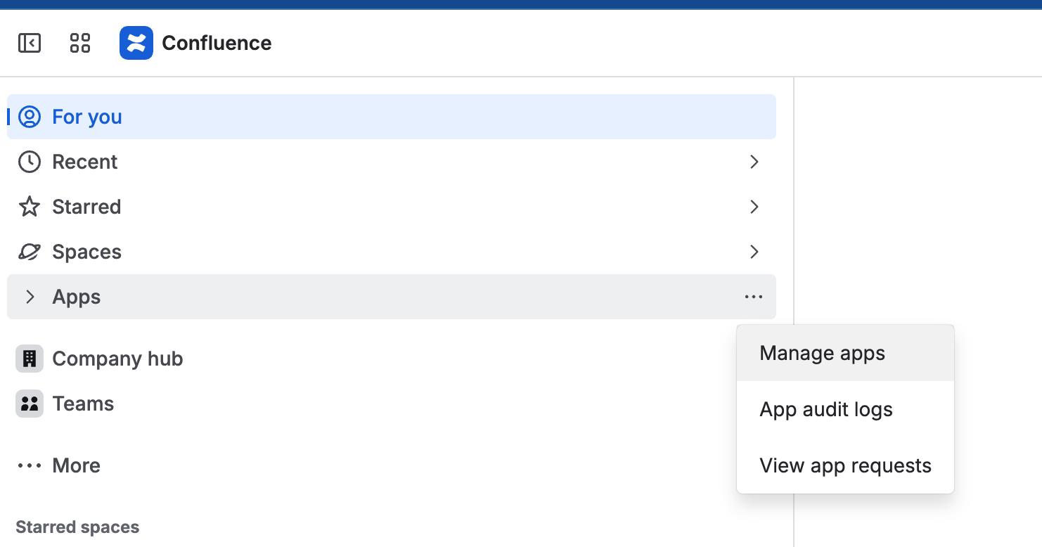The width and height of the screenshot is (1042, 547).
Task: Choose App audit logs menu item
Action: point(826,409)
